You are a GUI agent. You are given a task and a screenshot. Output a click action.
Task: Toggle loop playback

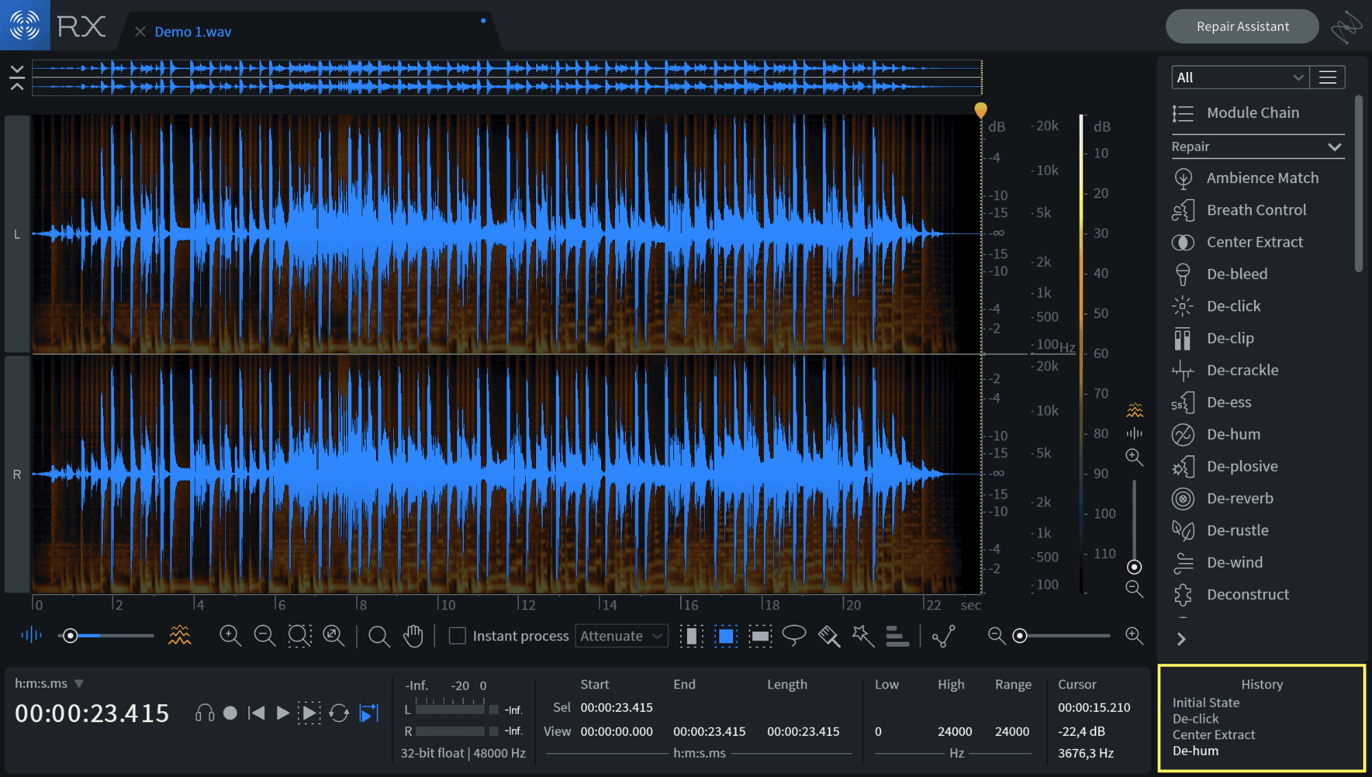(339, 713)
